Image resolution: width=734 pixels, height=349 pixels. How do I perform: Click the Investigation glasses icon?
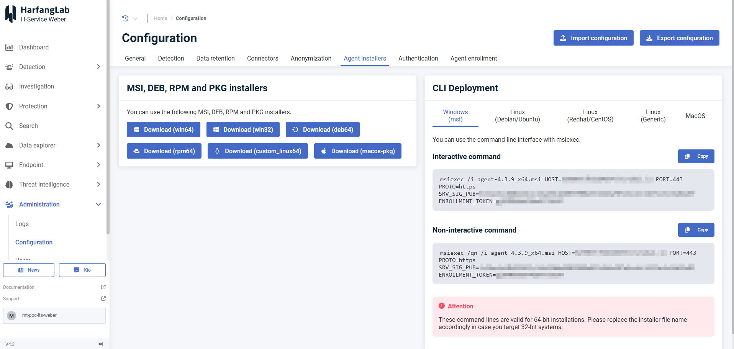(x=9, y=87)
